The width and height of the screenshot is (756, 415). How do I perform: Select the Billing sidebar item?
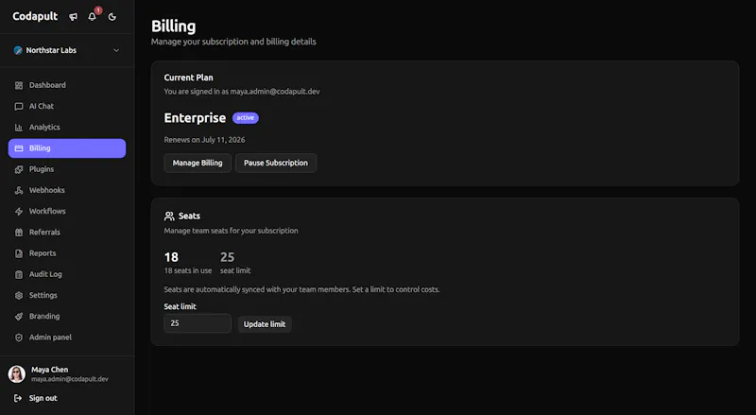tap(67, 148)
